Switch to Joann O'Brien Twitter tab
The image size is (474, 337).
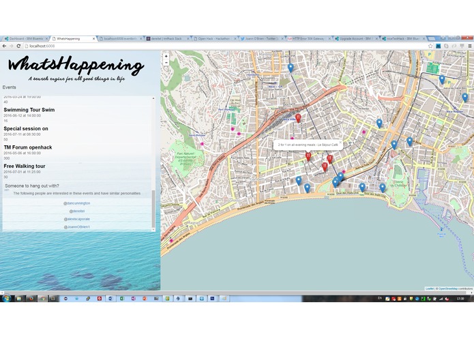262,39
